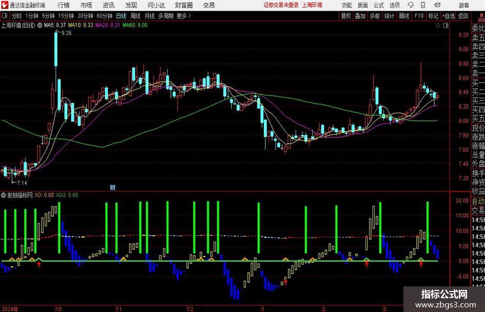This screenshot has height=312, width=485.
Task: Click the Tongdaxin app logo icon
Action: coord(5,5)
